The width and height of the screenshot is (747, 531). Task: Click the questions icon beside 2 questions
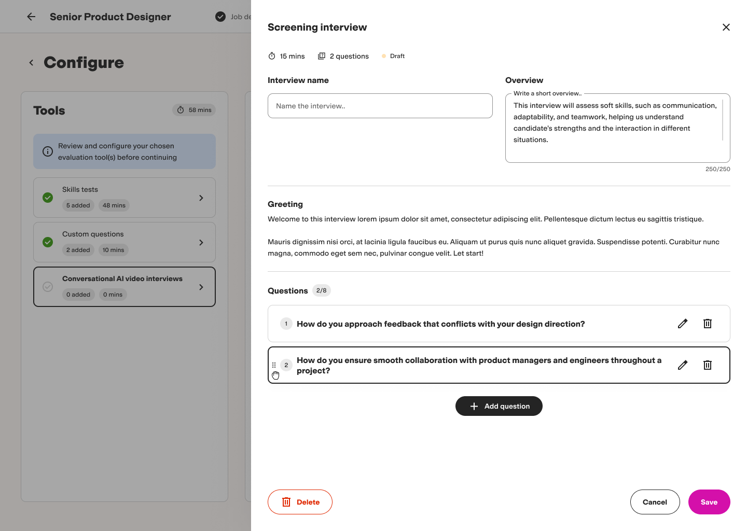[322, 56]
